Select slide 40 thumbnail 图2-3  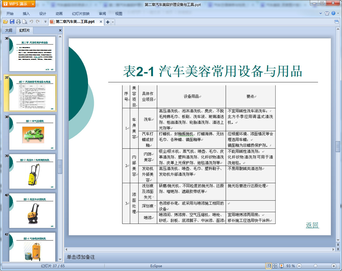click(32, 211)
